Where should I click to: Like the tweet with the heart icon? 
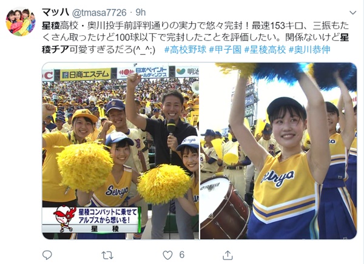click(167, 255)
